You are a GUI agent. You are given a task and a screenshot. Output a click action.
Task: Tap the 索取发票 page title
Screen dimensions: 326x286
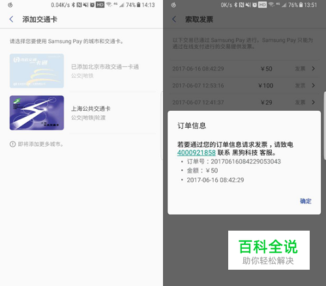(x=199, y=20)
